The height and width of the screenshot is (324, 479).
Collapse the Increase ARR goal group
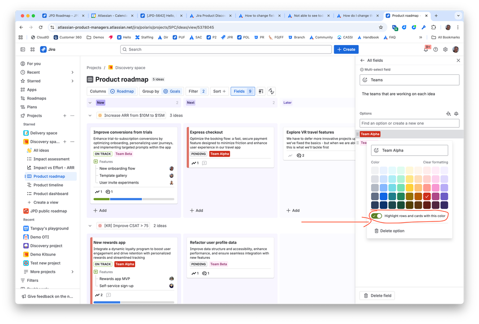tap(90, 116)
